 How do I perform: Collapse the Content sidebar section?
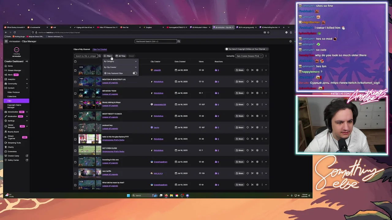27,88
